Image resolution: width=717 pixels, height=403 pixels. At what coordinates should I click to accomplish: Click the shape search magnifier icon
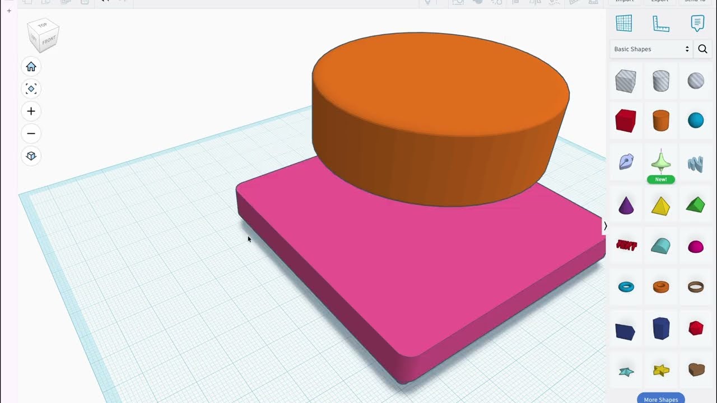[x=703, y=49]
